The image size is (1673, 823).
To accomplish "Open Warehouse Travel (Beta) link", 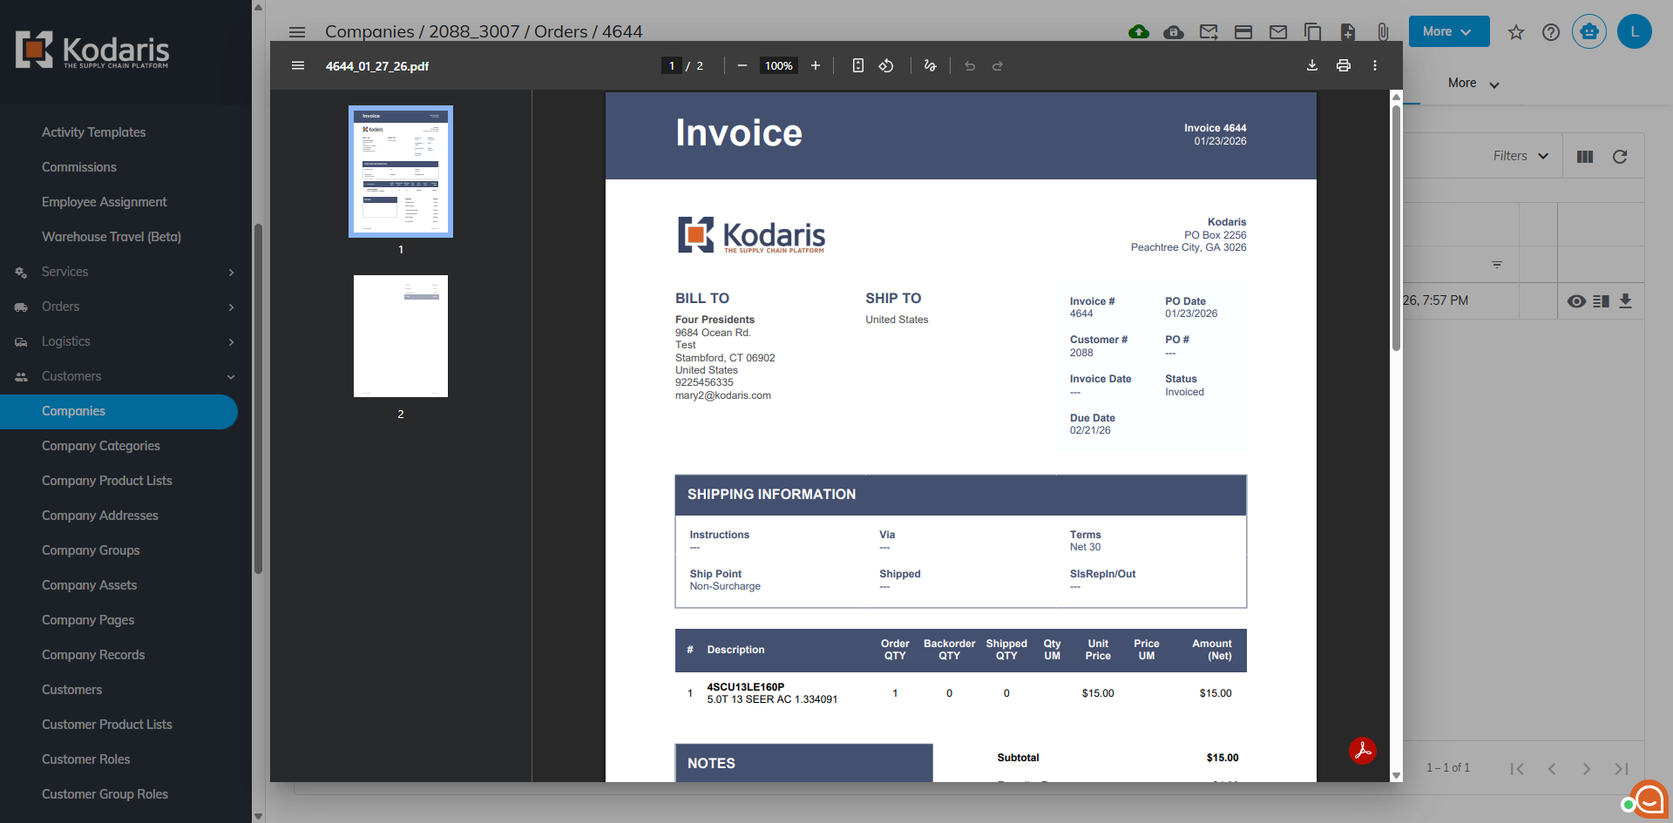I will pos(112,237).
